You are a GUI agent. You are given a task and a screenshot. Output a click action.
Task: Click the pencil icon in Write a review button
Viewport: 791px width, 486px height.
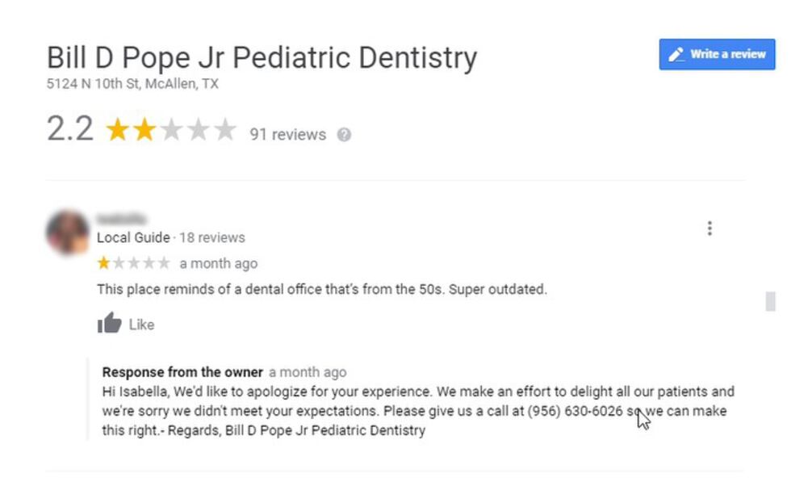pos(676,54)
